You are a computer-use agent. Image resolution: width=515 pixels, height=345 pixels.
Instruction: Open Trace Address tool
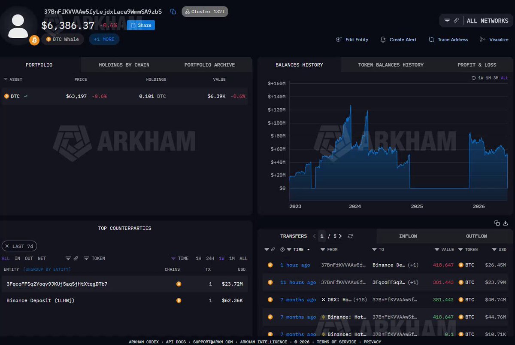pyautogui.click(x=448, y=40)
